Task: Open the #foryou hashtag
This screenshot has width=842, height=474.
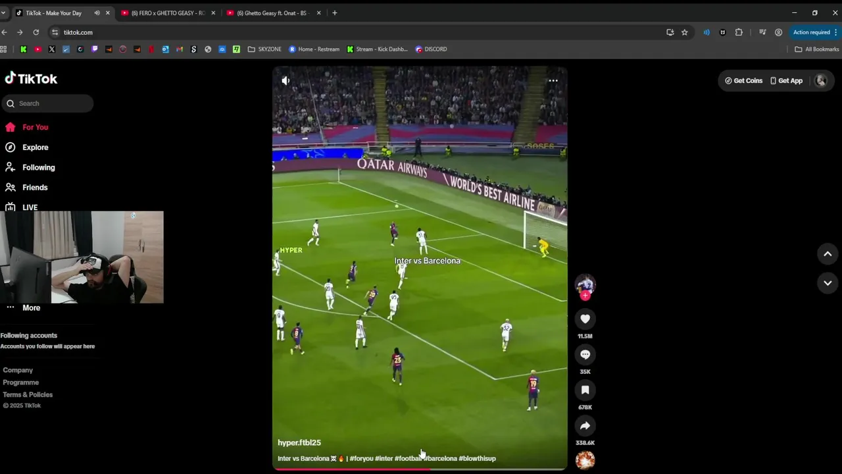Action: [361, 458]
